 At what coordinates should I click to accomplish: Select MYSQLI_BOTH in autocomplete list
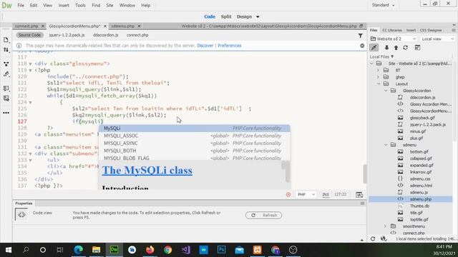tap(194, 151)
